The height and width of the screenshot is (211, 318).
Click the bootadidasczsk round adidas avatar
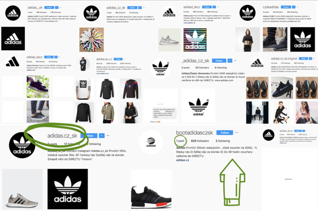(151, 142)
